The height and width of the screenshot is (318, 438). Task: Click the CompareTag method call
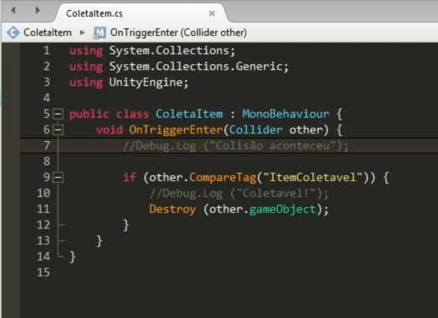223,178
